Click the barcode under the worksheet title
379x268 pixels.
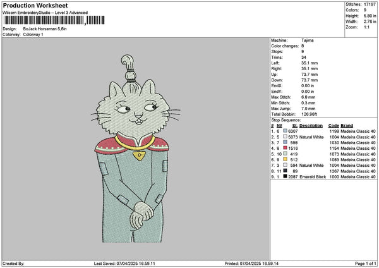tap(54, 20)
